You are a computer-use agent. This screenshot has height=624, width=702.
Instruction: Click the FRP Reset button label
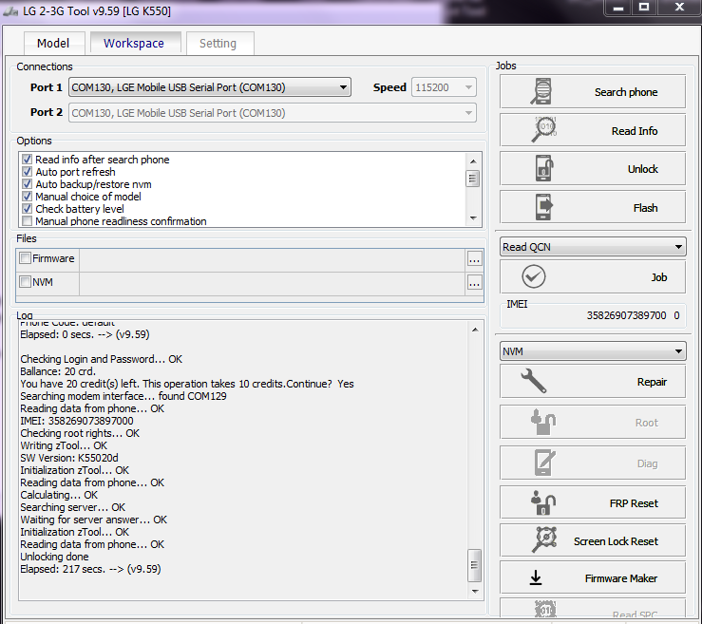coord(634,503)
